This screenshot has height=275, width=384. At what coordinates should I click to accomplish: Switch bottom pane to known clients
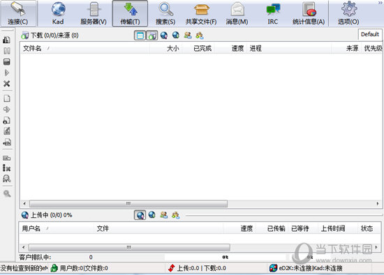(x=175, y=215)
